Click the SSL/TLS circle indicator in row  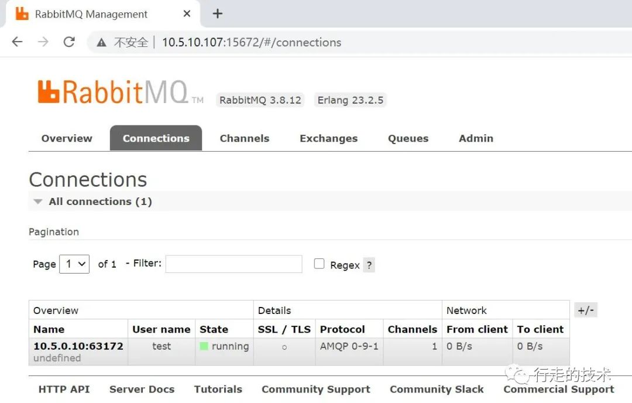[284, 347]
